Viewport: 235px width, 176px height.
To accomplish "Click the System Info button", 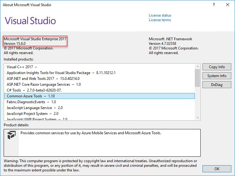I will click(217, 76).
